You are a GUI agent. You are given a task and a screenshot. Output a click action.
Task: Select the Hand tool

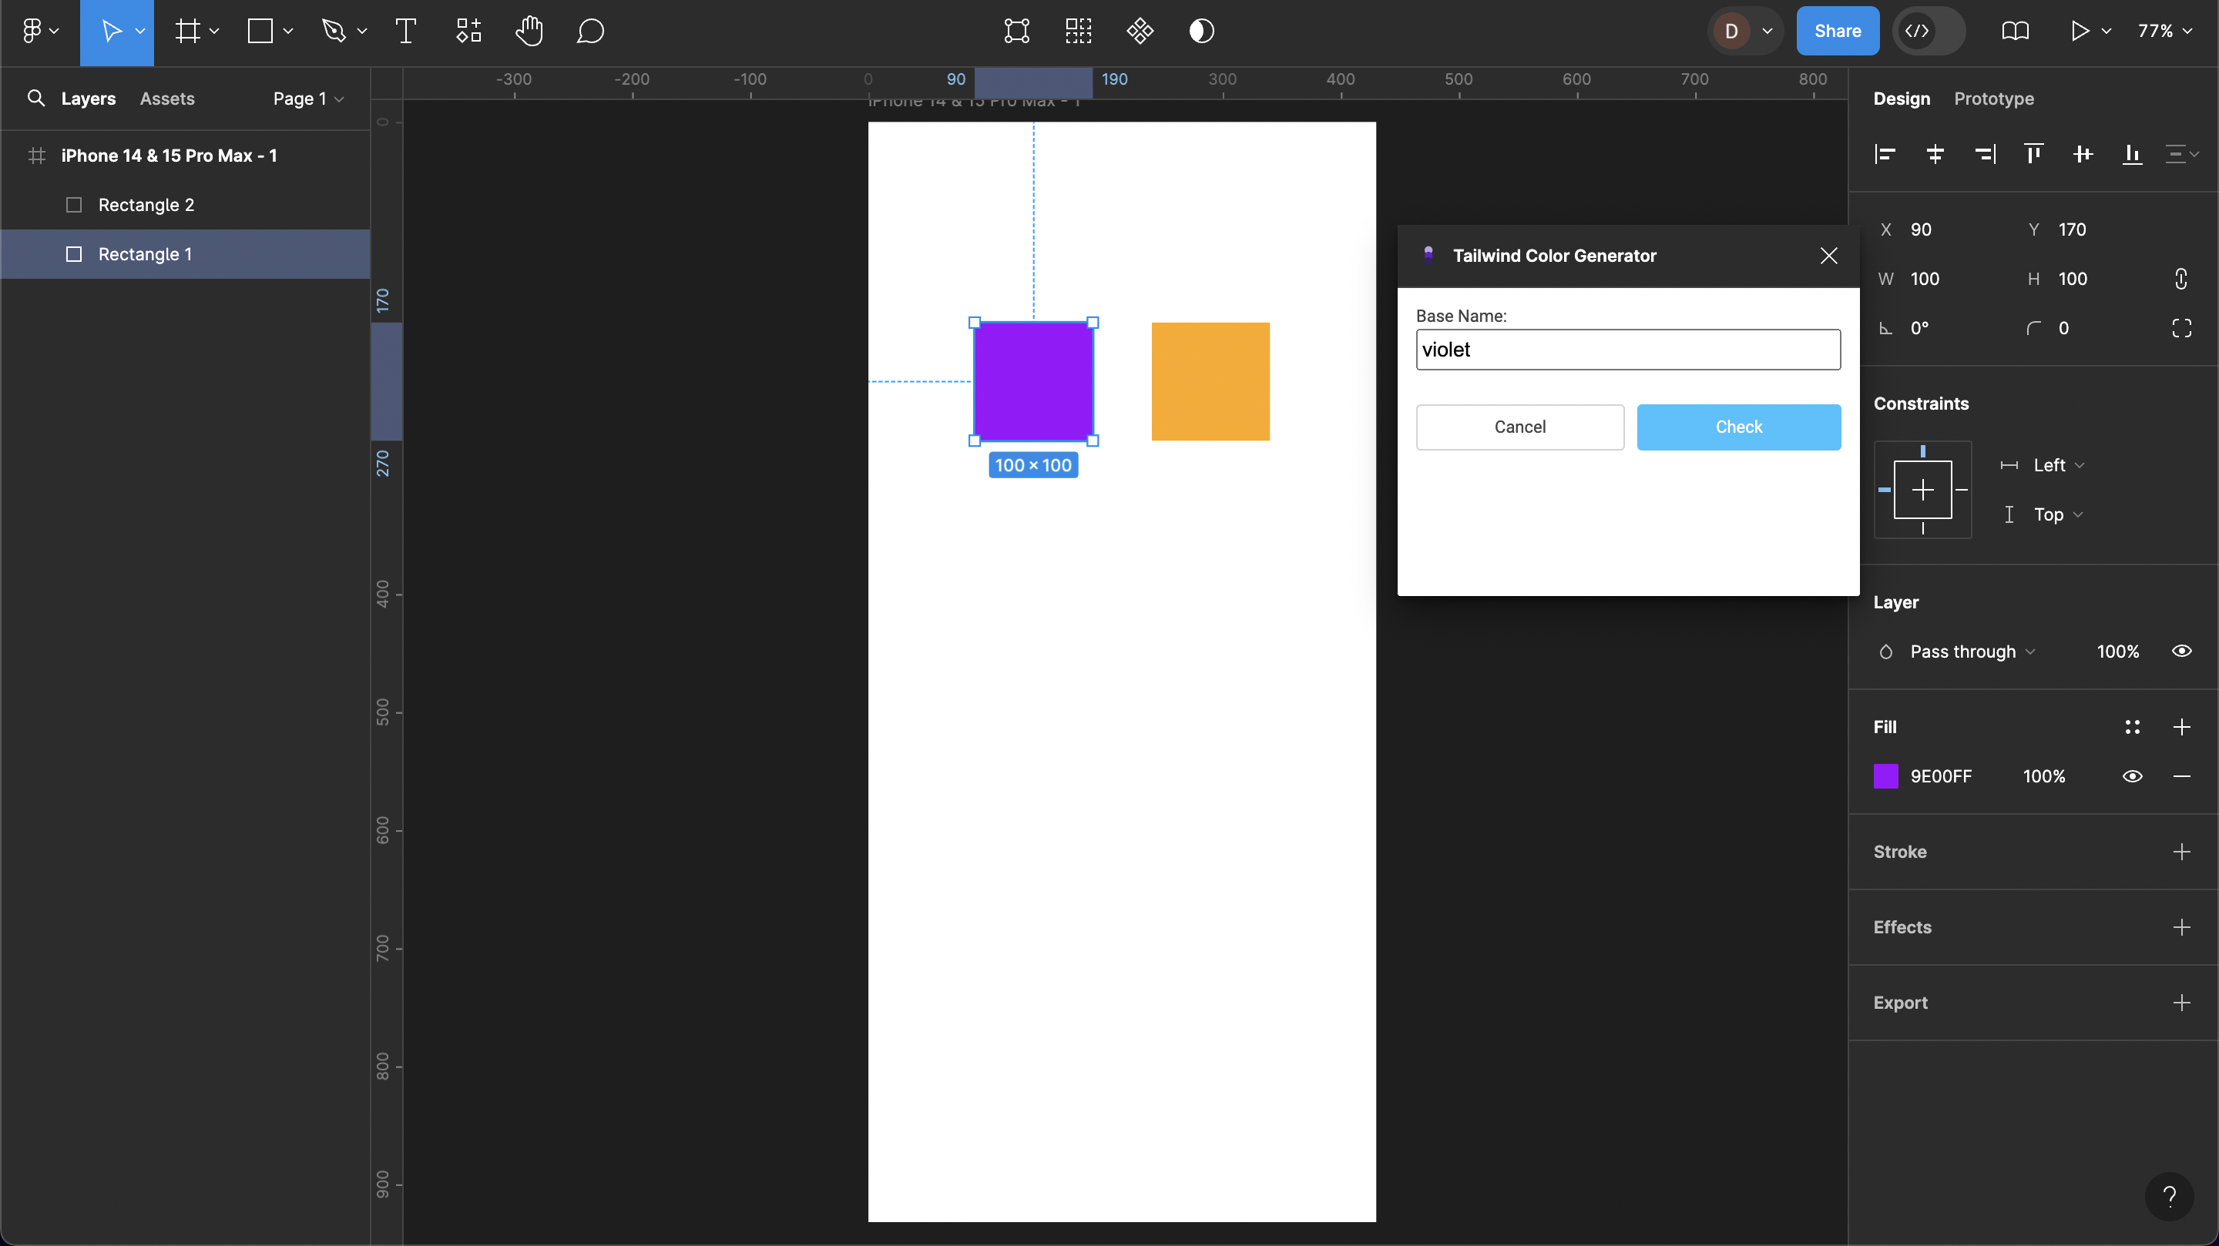click(x=529, y=31)
